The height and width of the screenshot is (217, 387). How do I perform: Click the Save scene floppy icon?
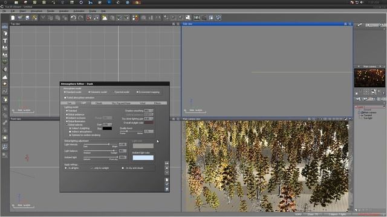pos(27,17)
